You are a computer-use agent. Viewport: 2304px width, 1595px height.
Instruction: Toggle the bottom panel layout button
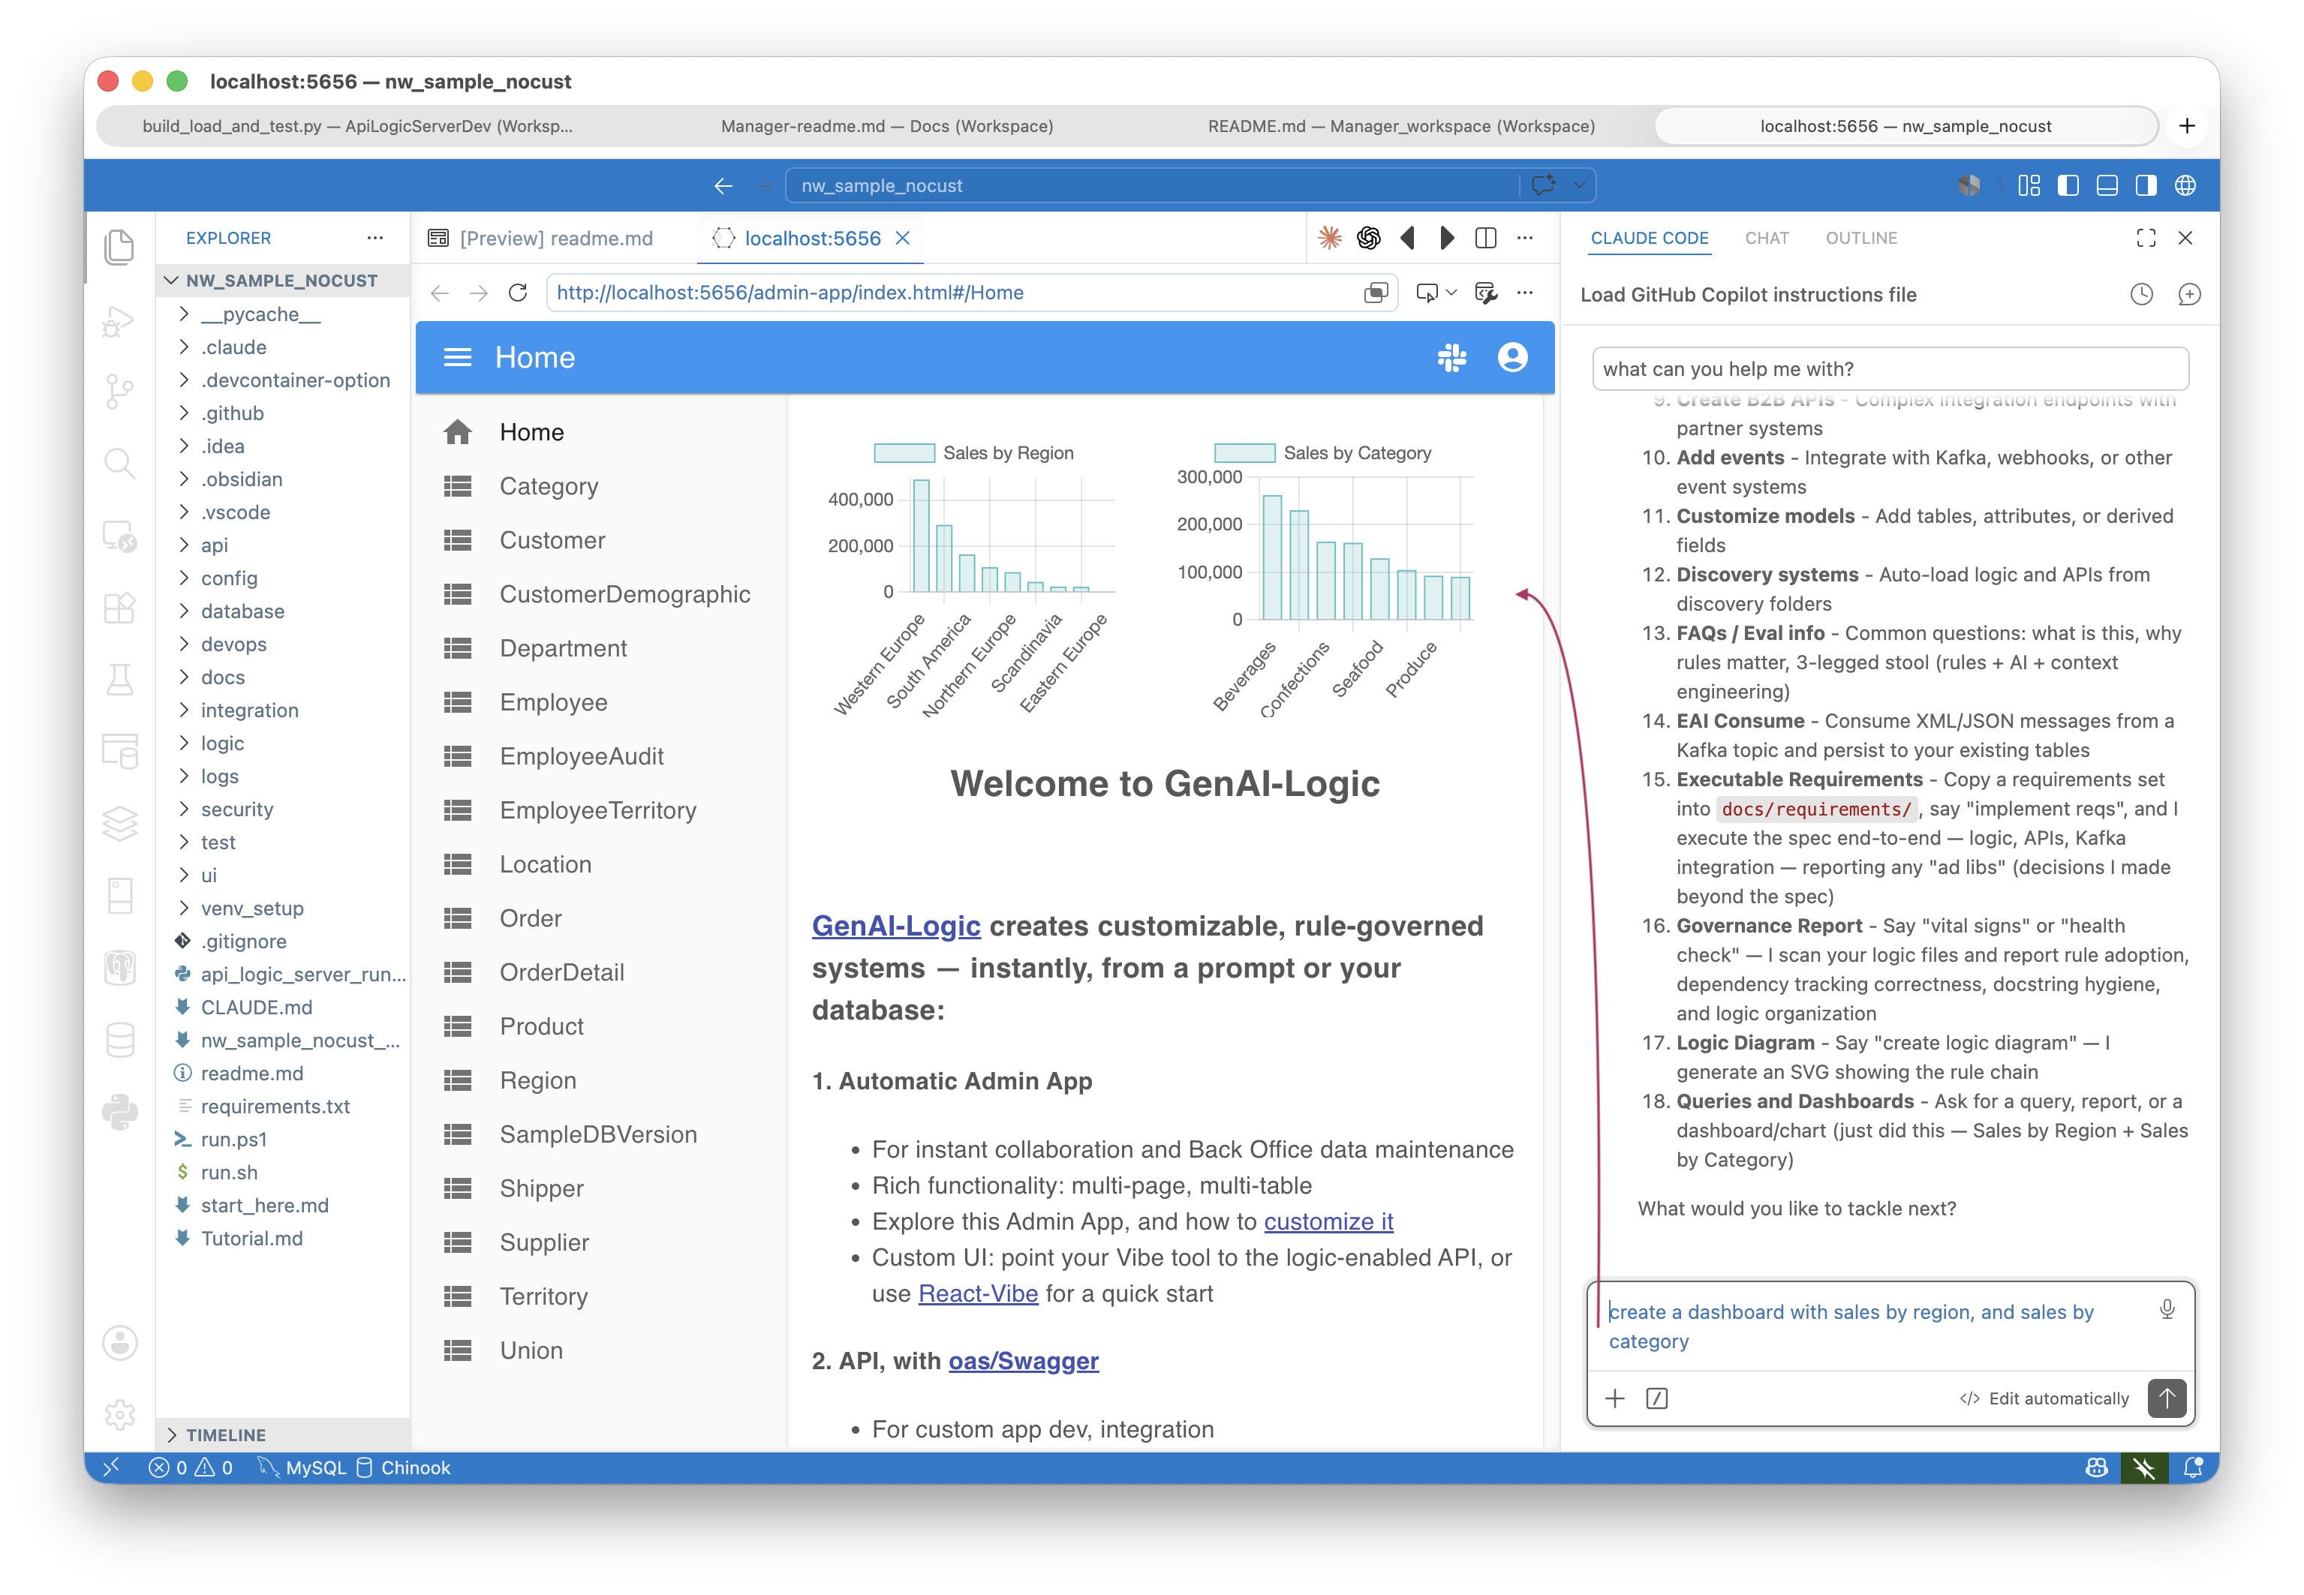click(2106, 186)
